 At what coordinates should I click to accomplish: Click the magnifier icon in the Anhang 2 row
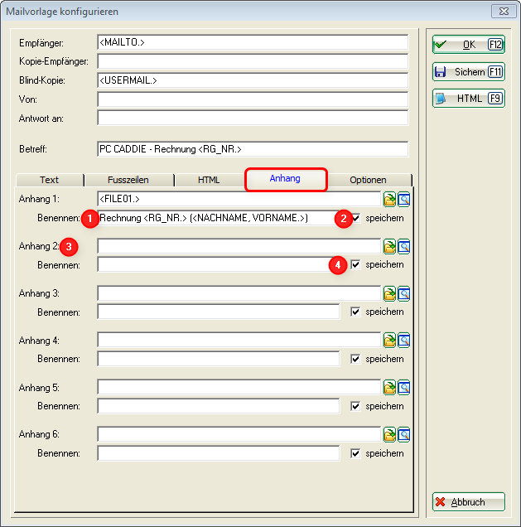point(404,246)
